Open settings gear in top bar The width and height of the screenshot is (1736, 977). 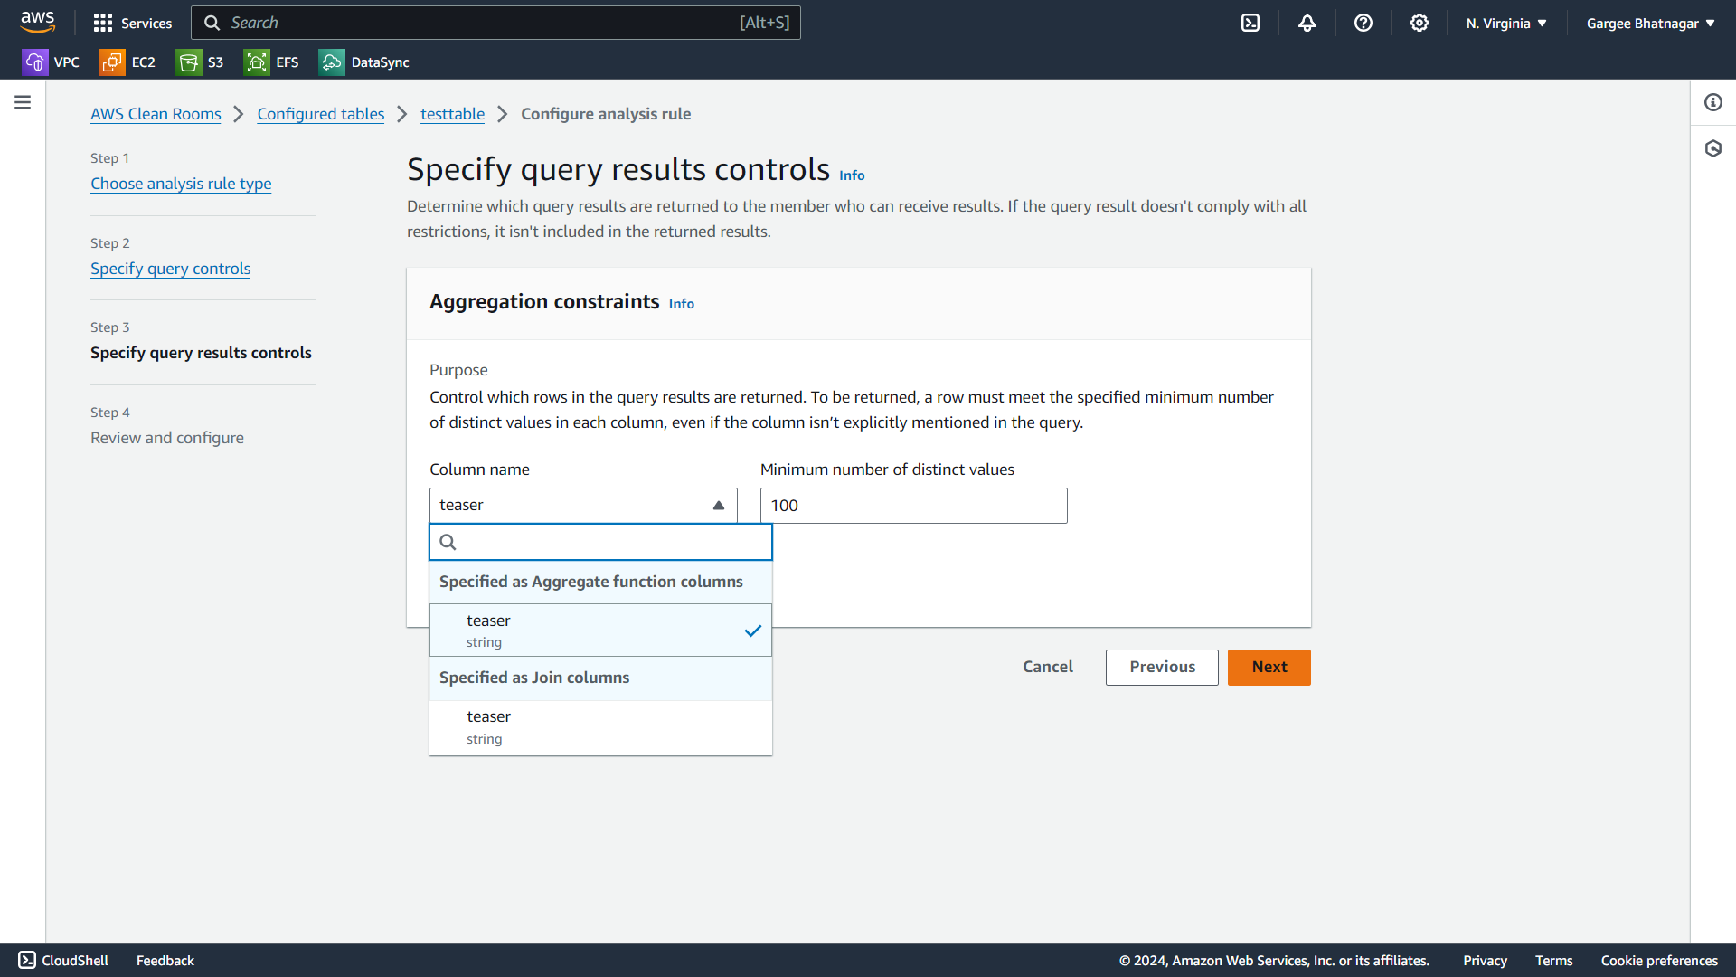point(1420,24)
